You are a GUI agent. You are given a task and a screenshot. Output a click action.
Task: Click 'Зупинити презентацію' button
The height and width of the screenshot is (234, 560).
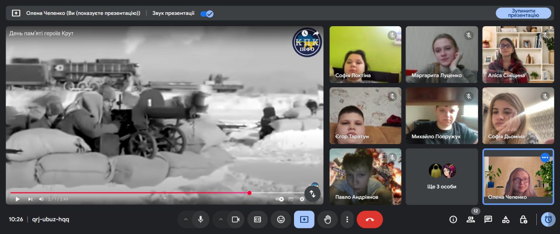coord(523,13)
